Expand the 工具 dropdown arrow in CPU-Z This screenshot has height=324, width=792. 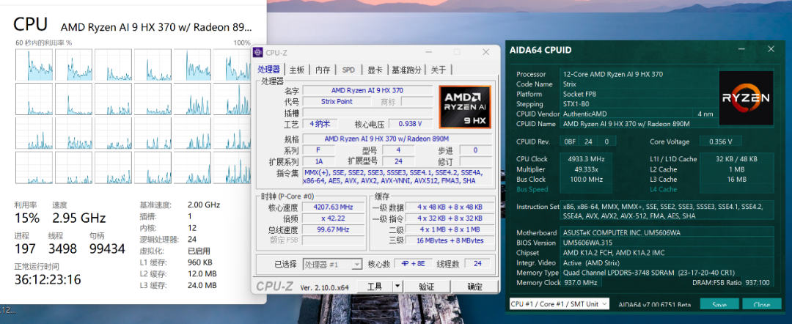[397, 287]
